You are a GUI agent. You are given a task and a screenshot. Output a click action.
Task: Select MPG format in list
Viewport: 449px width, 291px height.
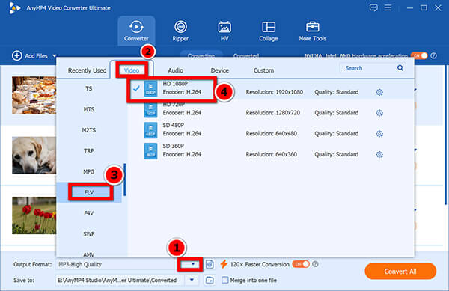click(x=89, y=171)
